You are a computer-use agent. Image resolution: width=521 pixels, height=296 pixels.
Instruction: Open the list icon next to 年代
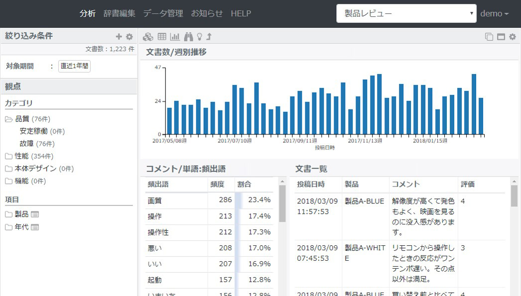[35, 227]
